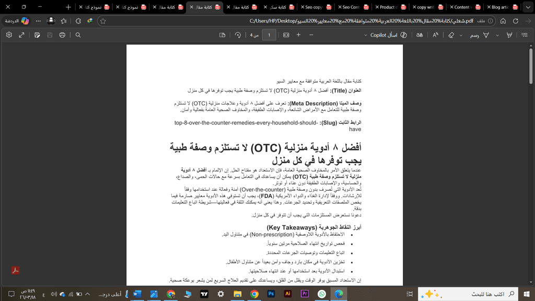
Task: Click the Key Takeaways heading text
Action: click(314, 227)
